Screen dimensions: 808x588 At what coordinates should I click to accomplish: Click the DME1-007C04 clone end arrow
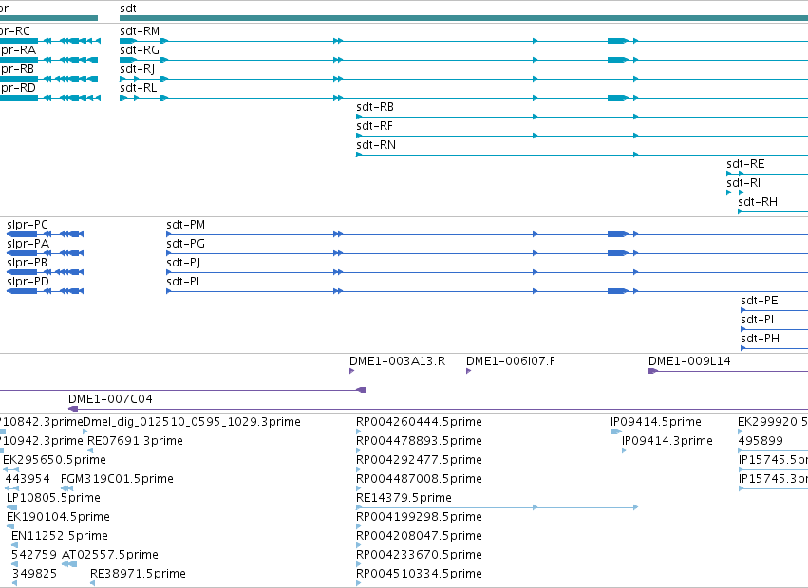click(73, 410)
